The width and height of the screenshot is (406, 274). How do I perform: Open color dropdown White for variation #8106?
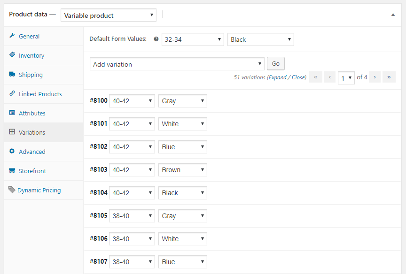(x=182, y=239)
